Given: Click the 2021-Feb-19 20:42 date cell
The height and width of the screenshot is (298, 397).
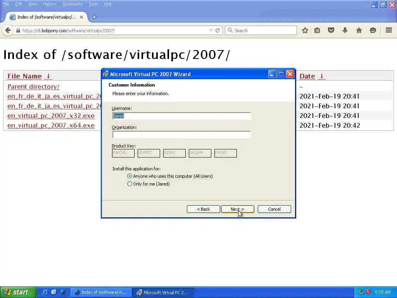Looking at the screenshot, I should (x=330, y=125).
